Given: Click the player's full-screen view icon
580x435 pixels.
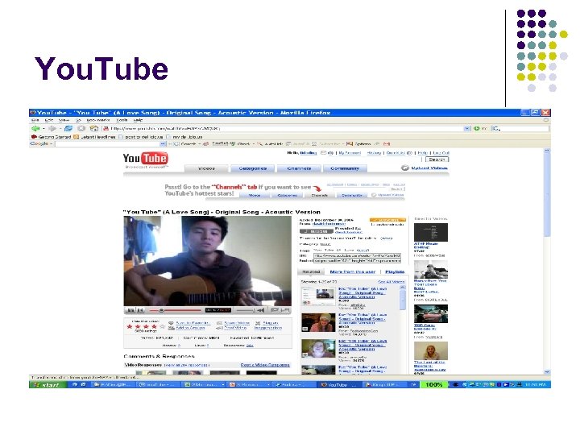Looking at the screenshot, I should point(285,310).
